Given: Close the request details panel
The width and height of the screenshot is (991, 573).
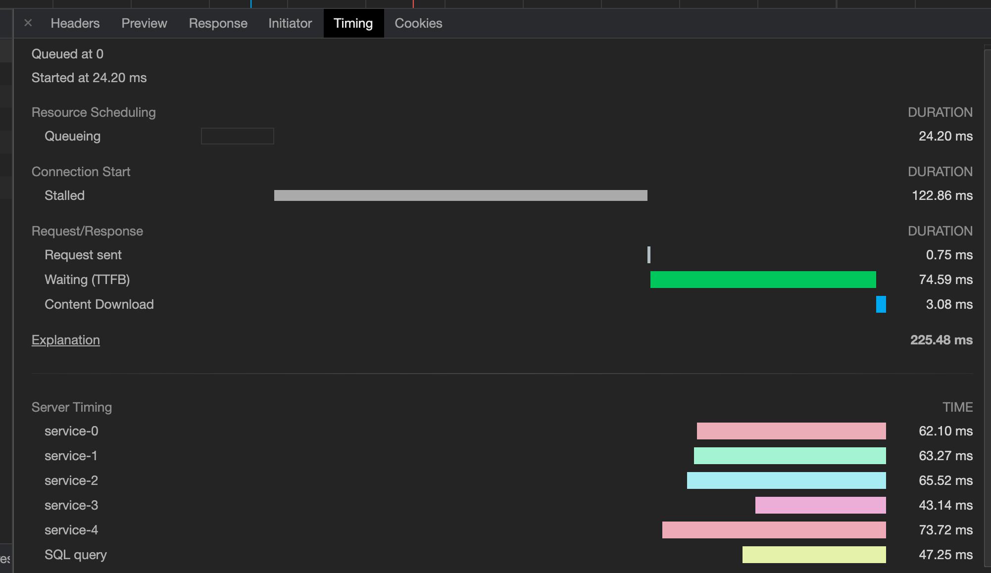Looking at the screenshot, I should [28, 23].
